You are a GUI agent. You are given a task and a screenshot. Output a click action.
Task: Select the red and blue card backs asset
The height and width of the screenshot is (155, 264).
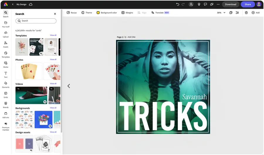pos(24,144)
